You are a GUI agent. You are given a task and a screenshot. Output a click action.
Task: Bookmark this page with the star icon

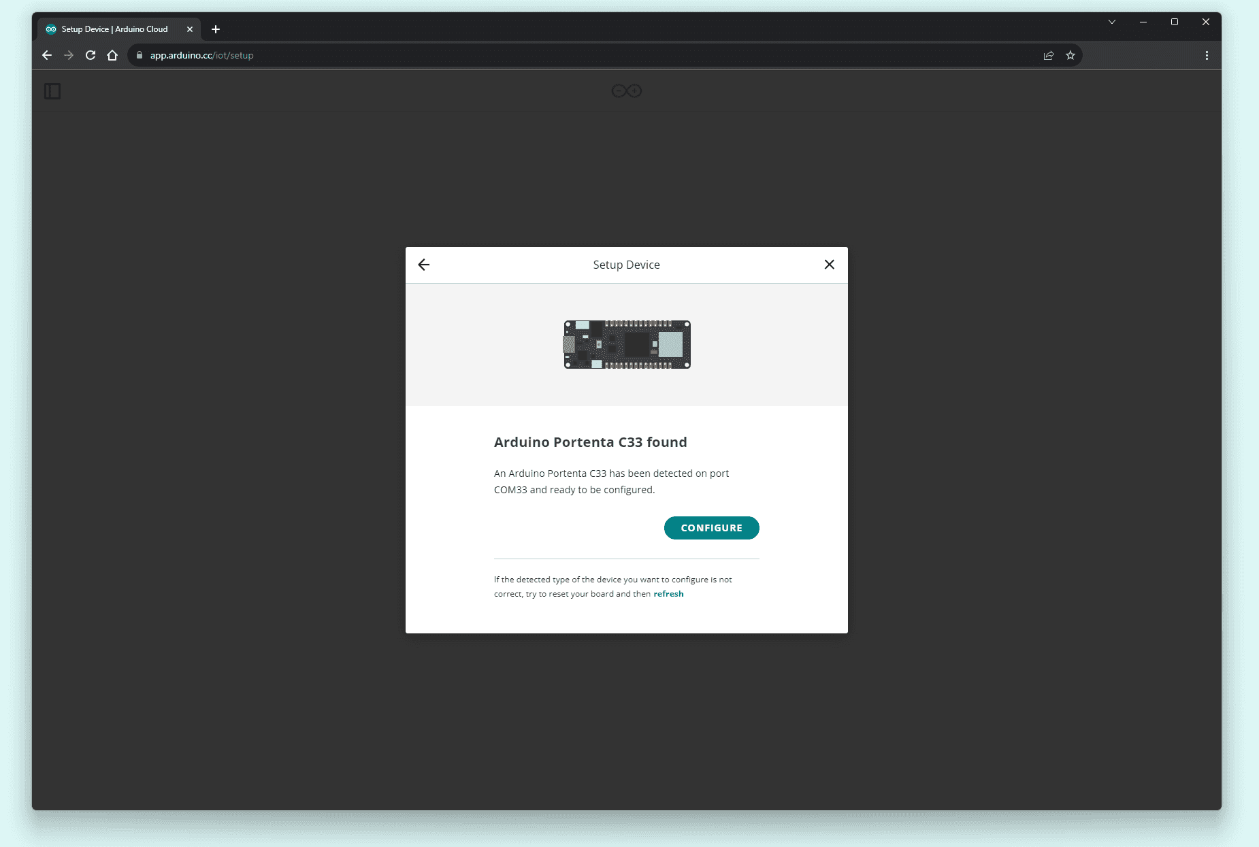point(1070,56)
